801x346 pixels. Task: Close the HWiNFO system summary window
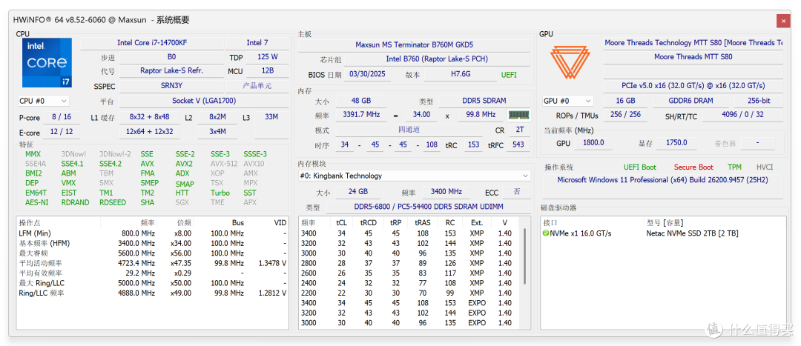783,21
